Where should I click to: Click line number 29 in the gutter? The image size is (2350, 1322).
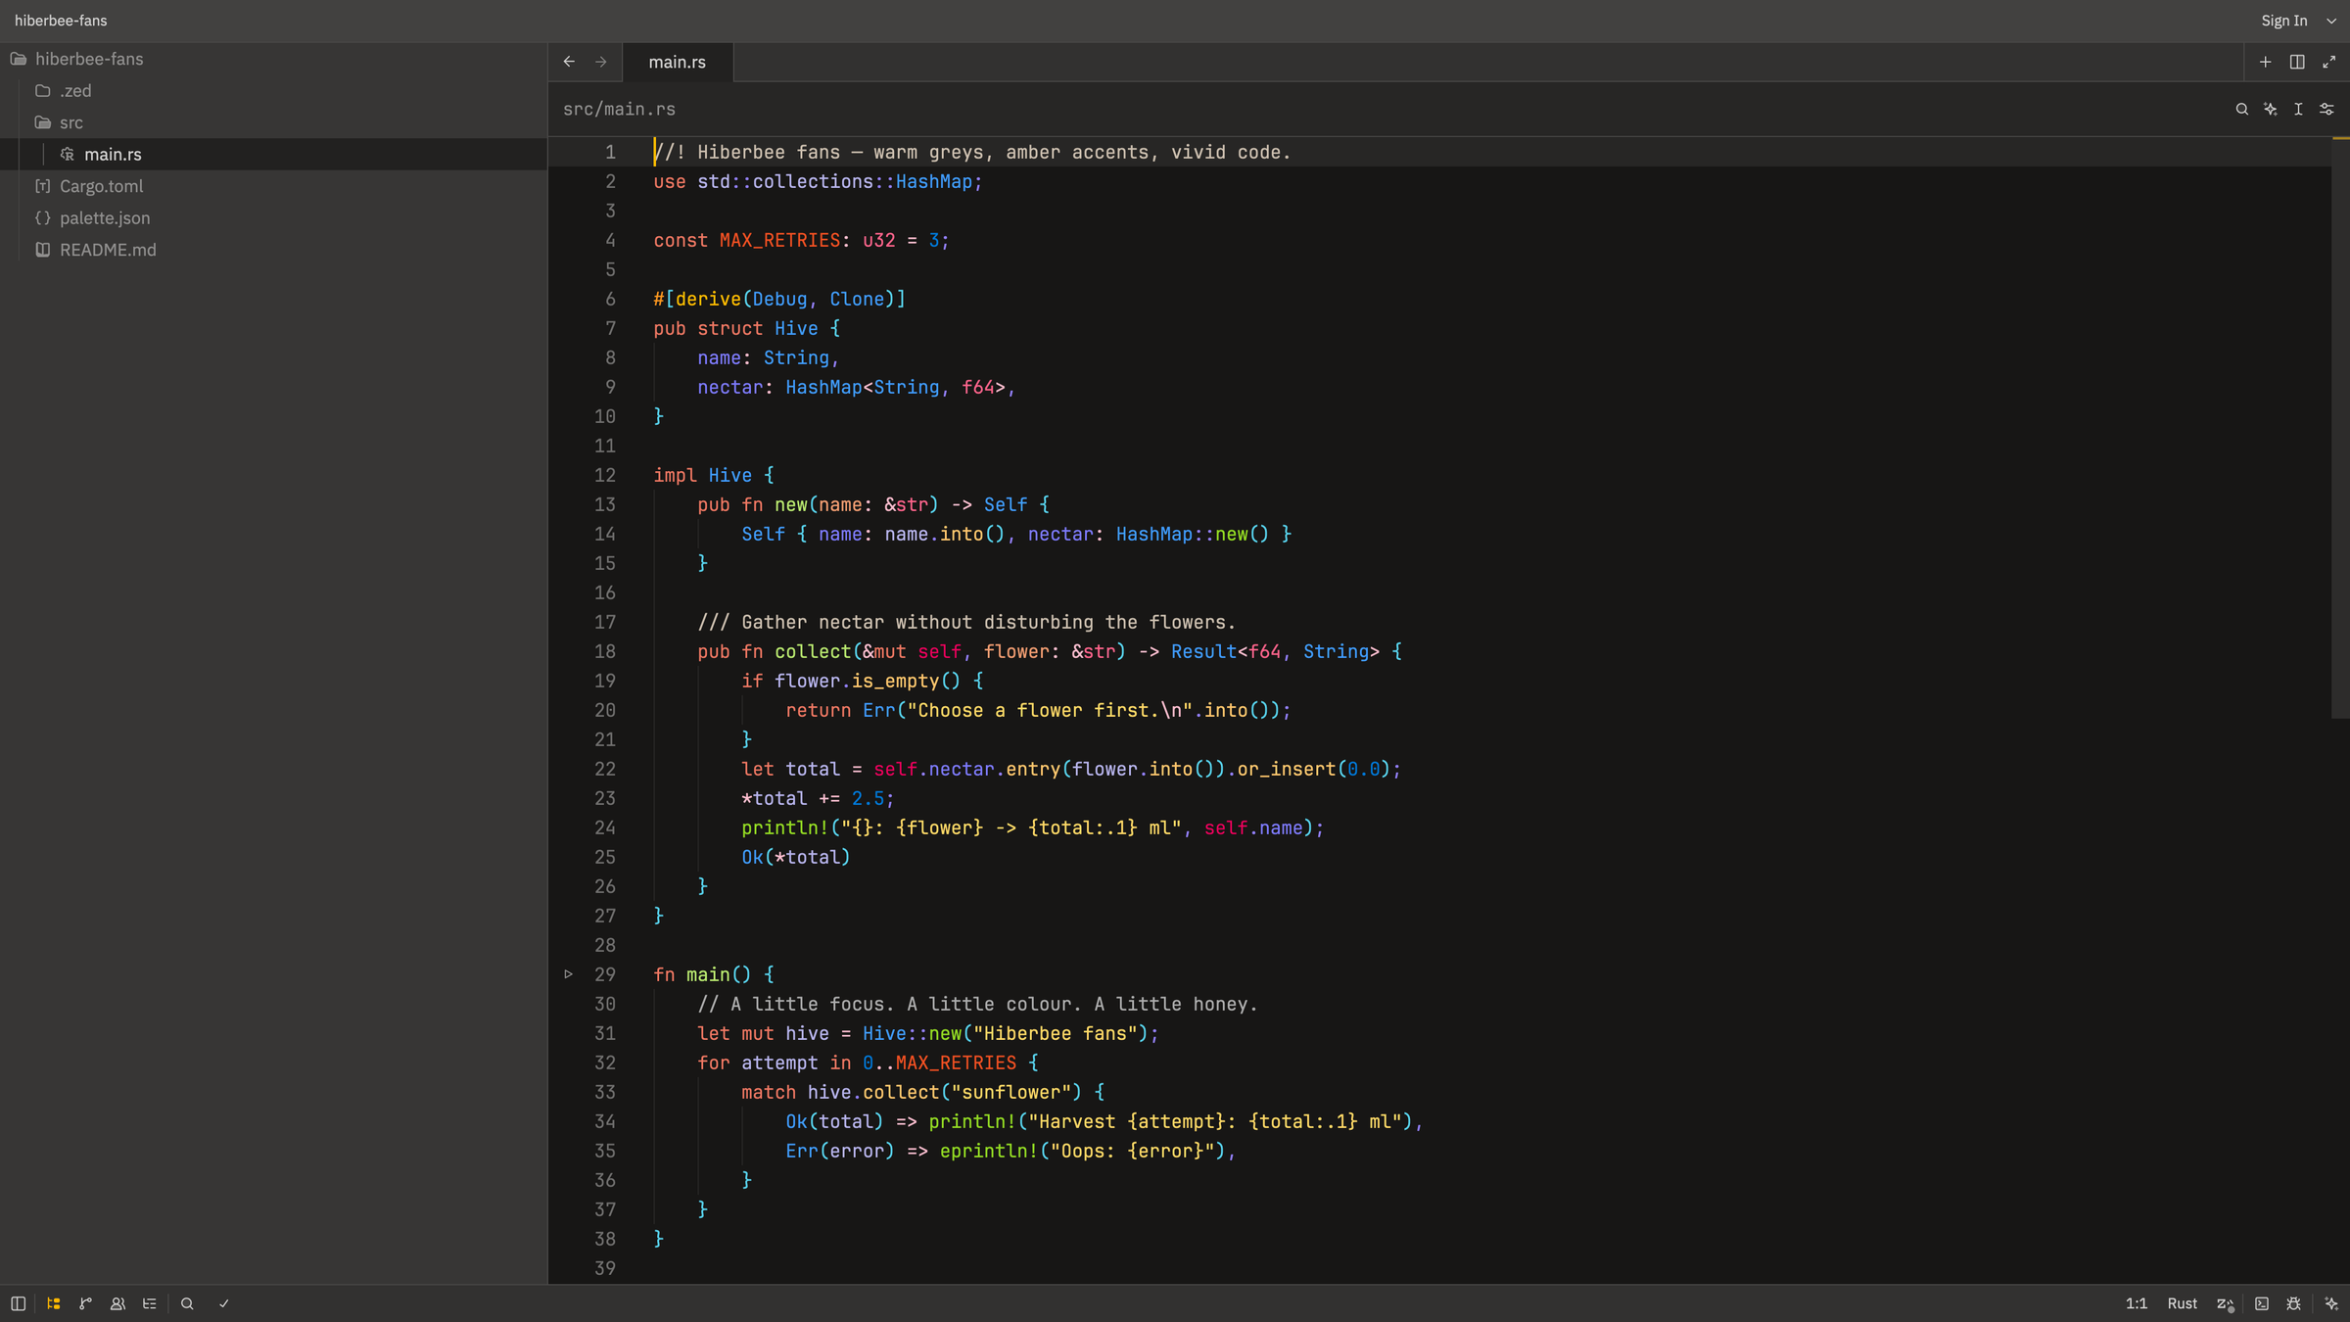605,974
